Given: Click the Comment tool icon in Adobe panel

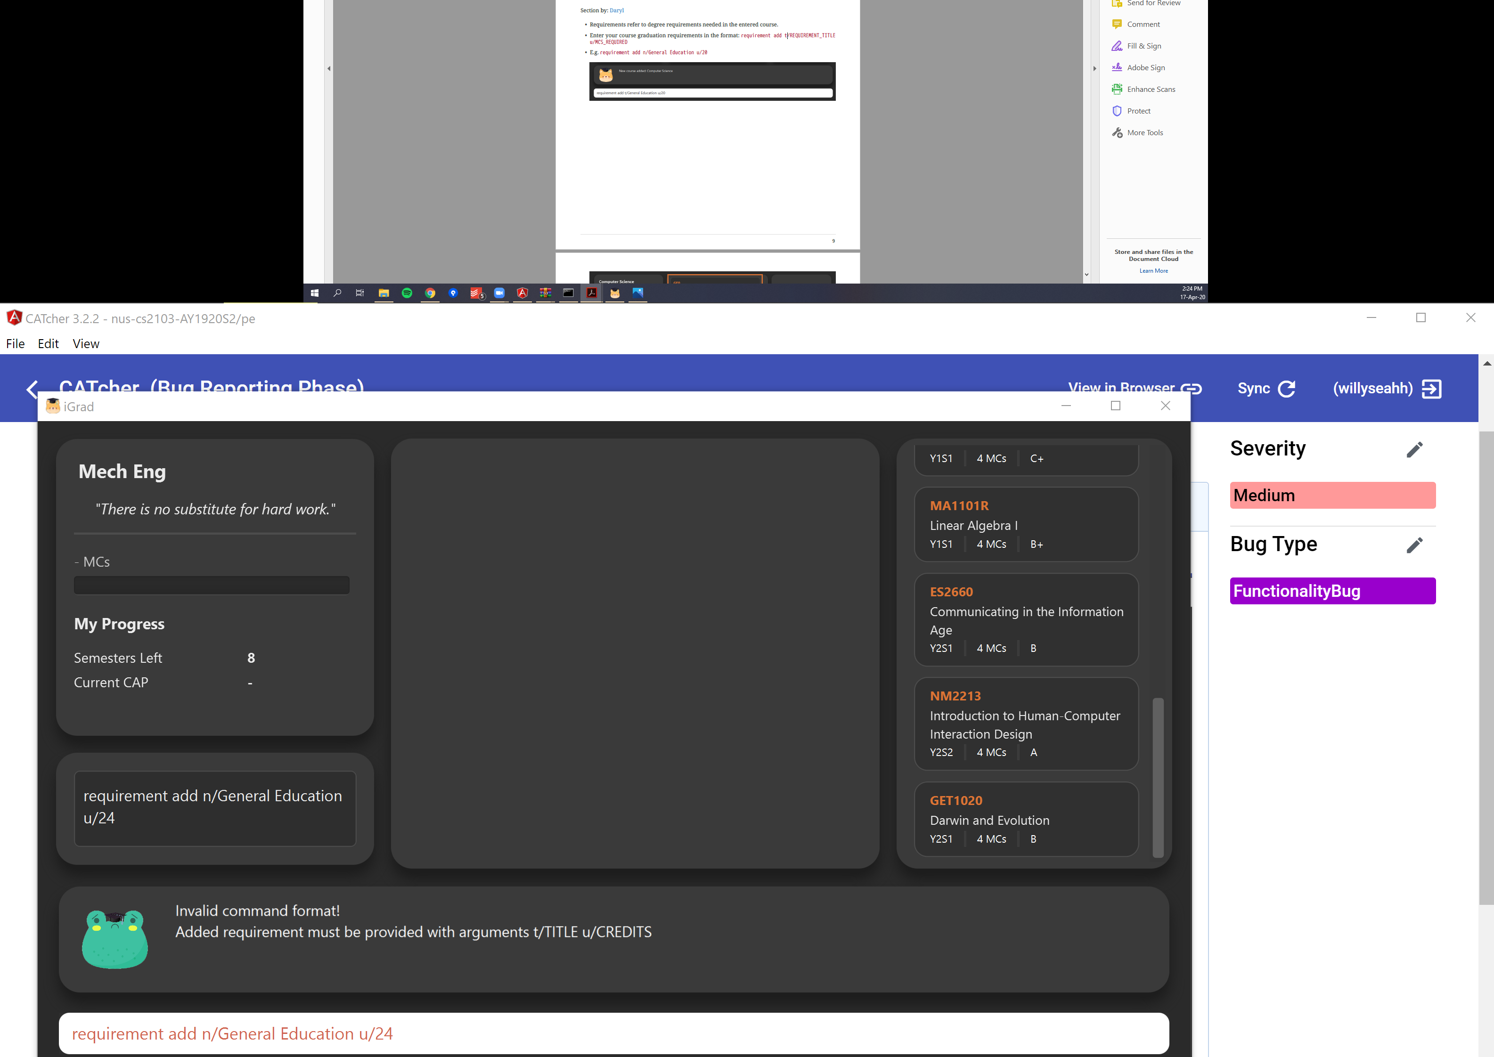Looking at the screenshot, I should 1117,24.
